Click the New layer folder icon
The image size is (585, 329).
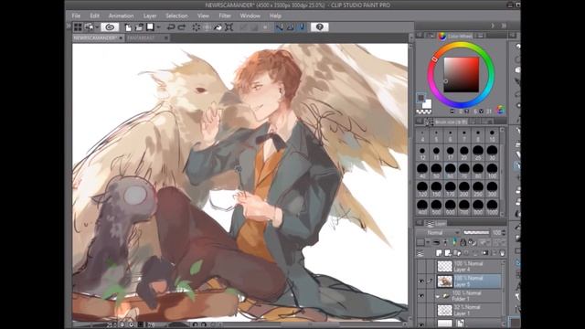pyautogui.click(x=457, y=253)
